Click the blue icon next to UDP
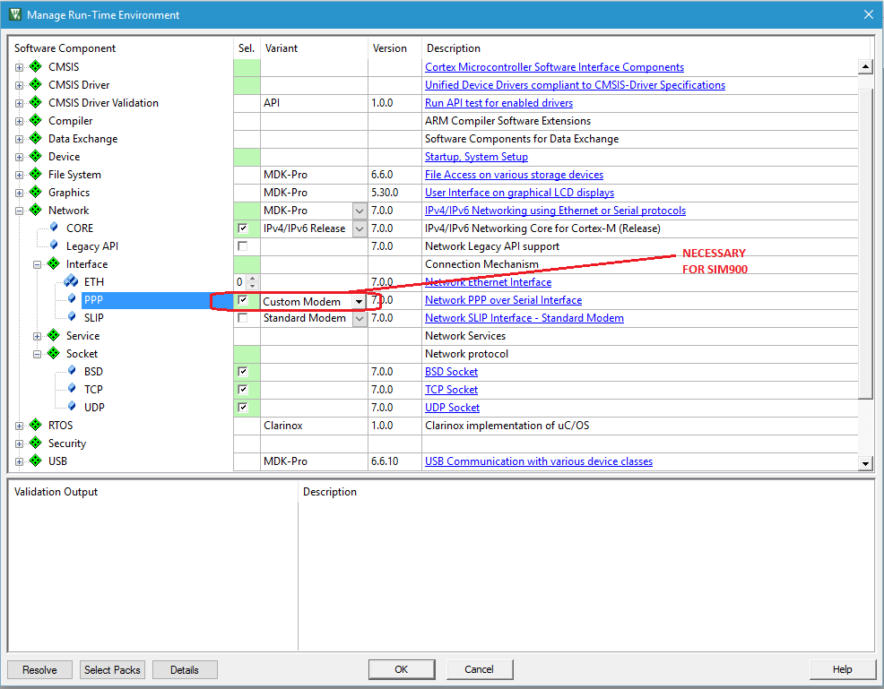 [71, 408]
